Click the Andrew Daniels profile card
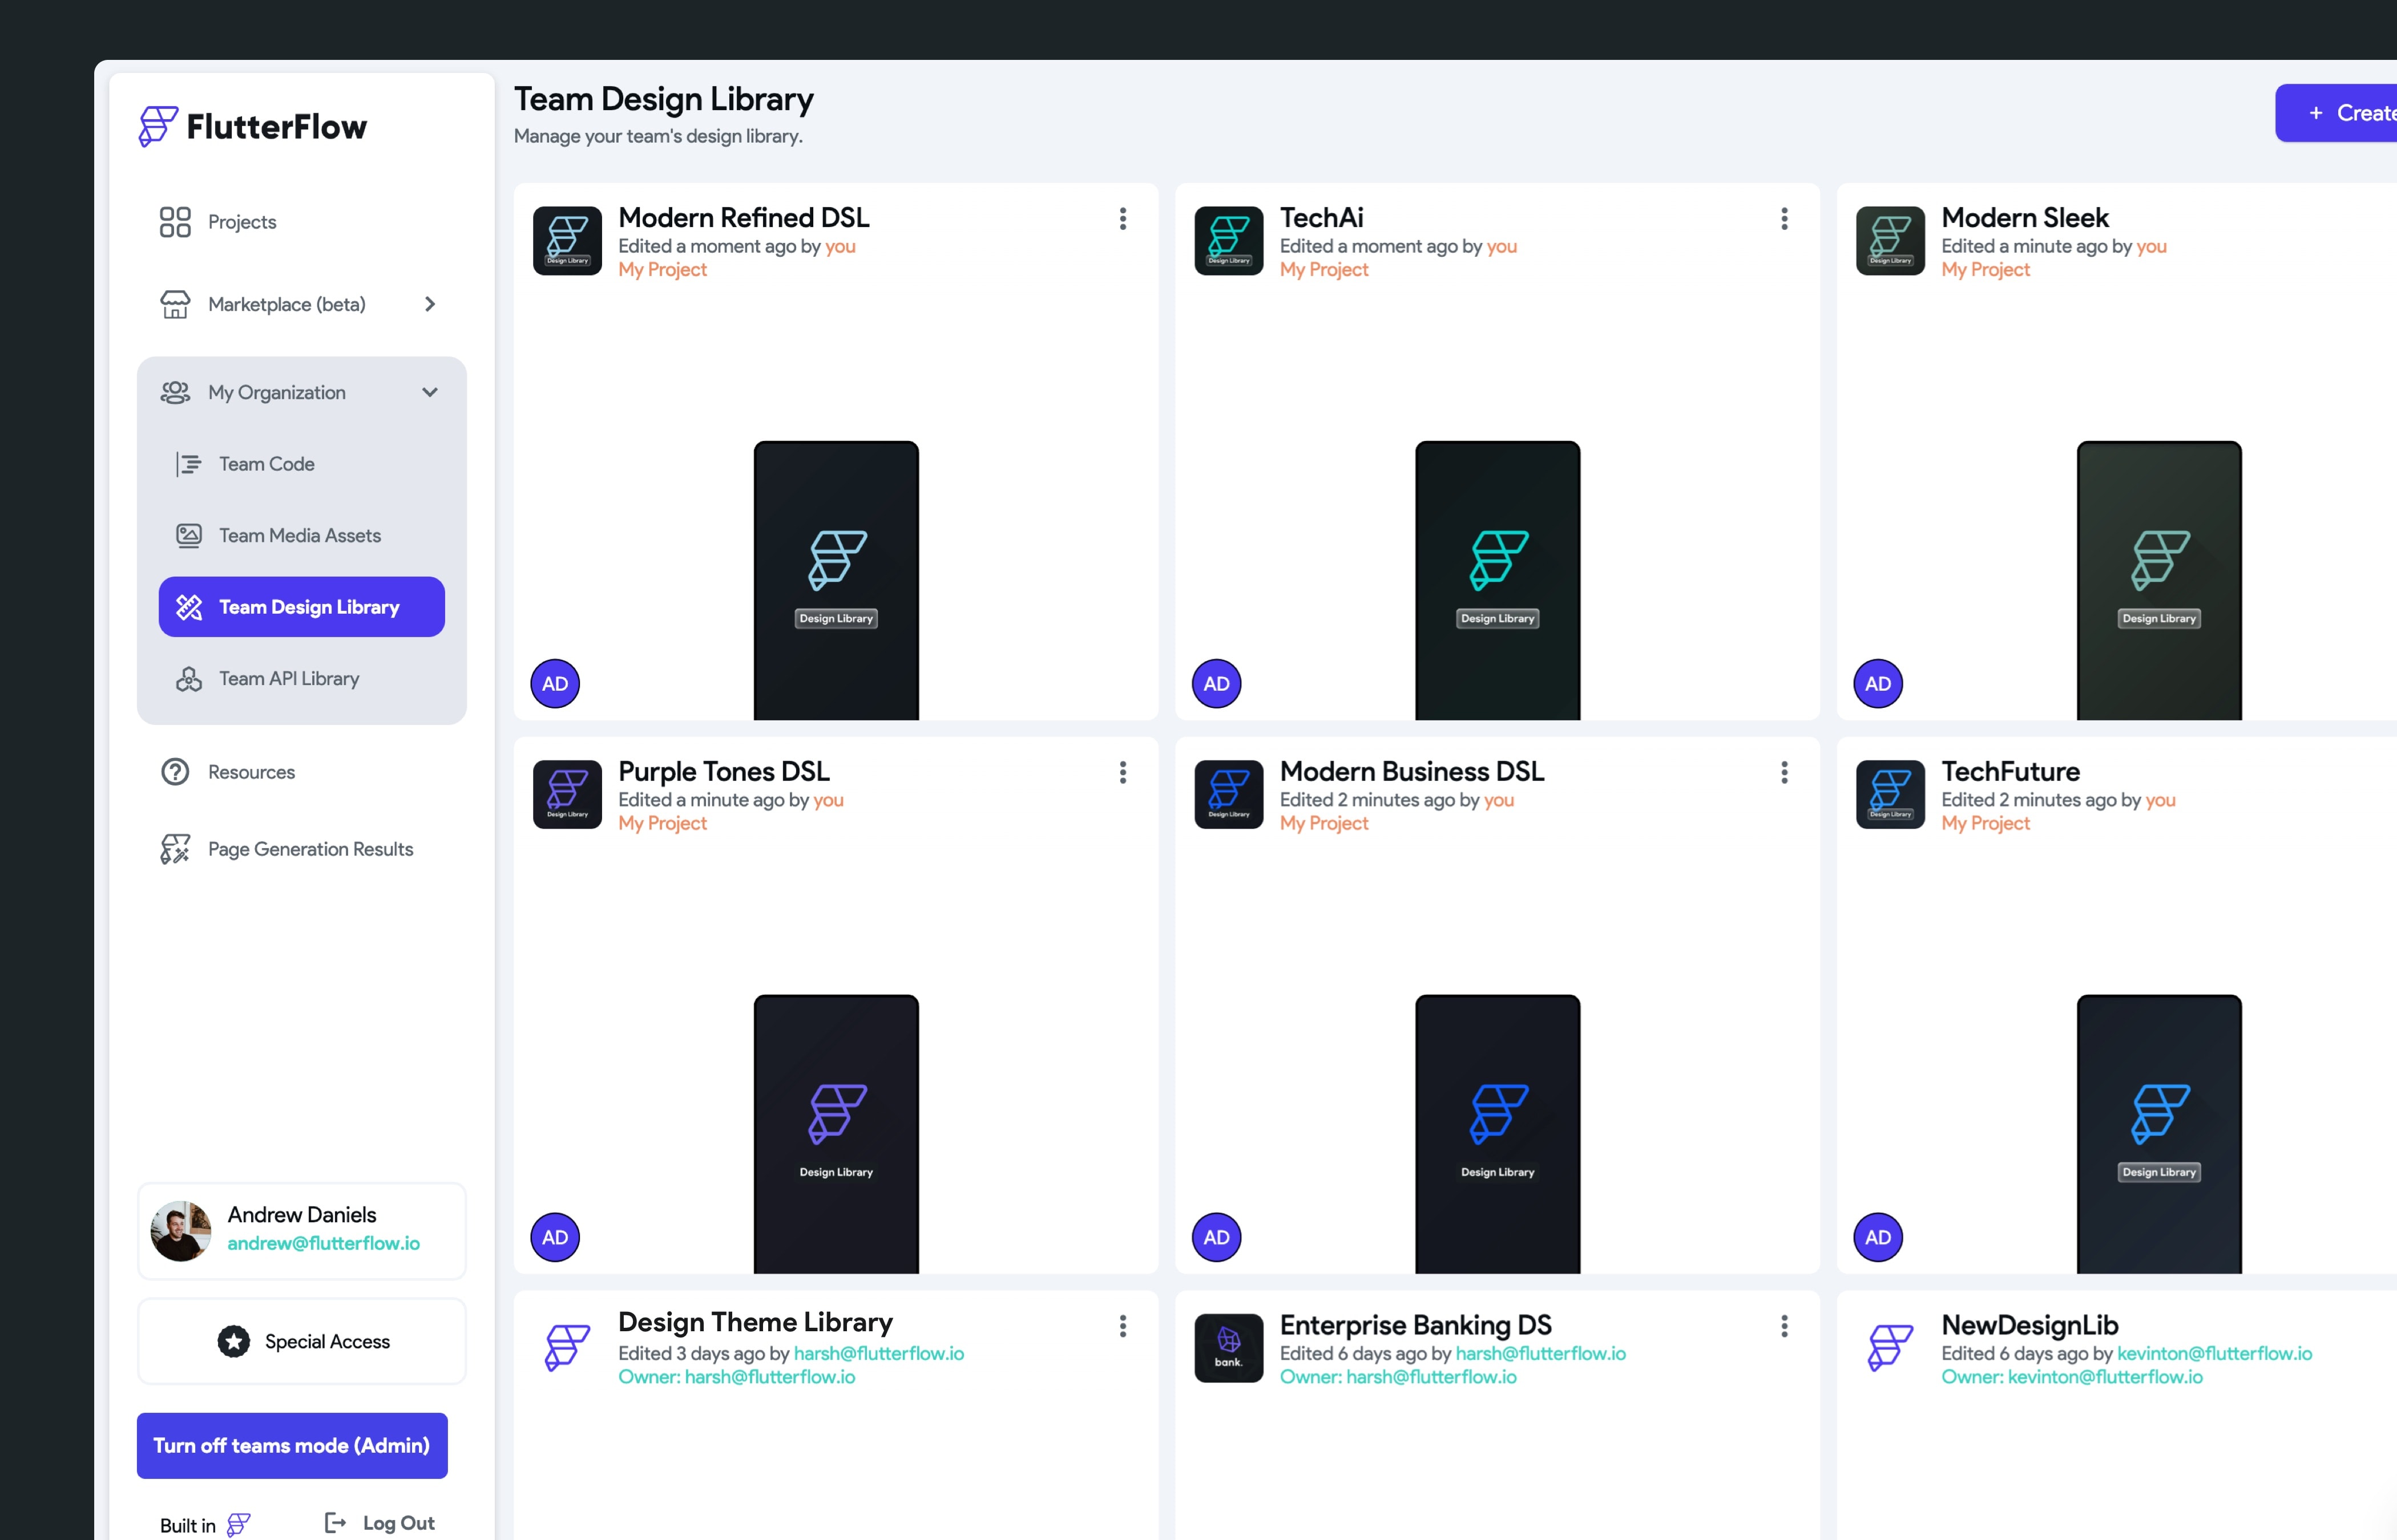 point(302,1230)
